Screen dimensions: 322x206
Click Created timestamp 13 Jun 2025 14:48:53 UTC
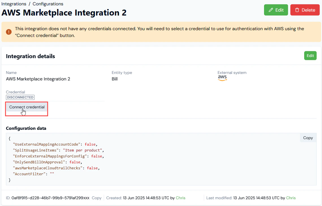point(146,198)
